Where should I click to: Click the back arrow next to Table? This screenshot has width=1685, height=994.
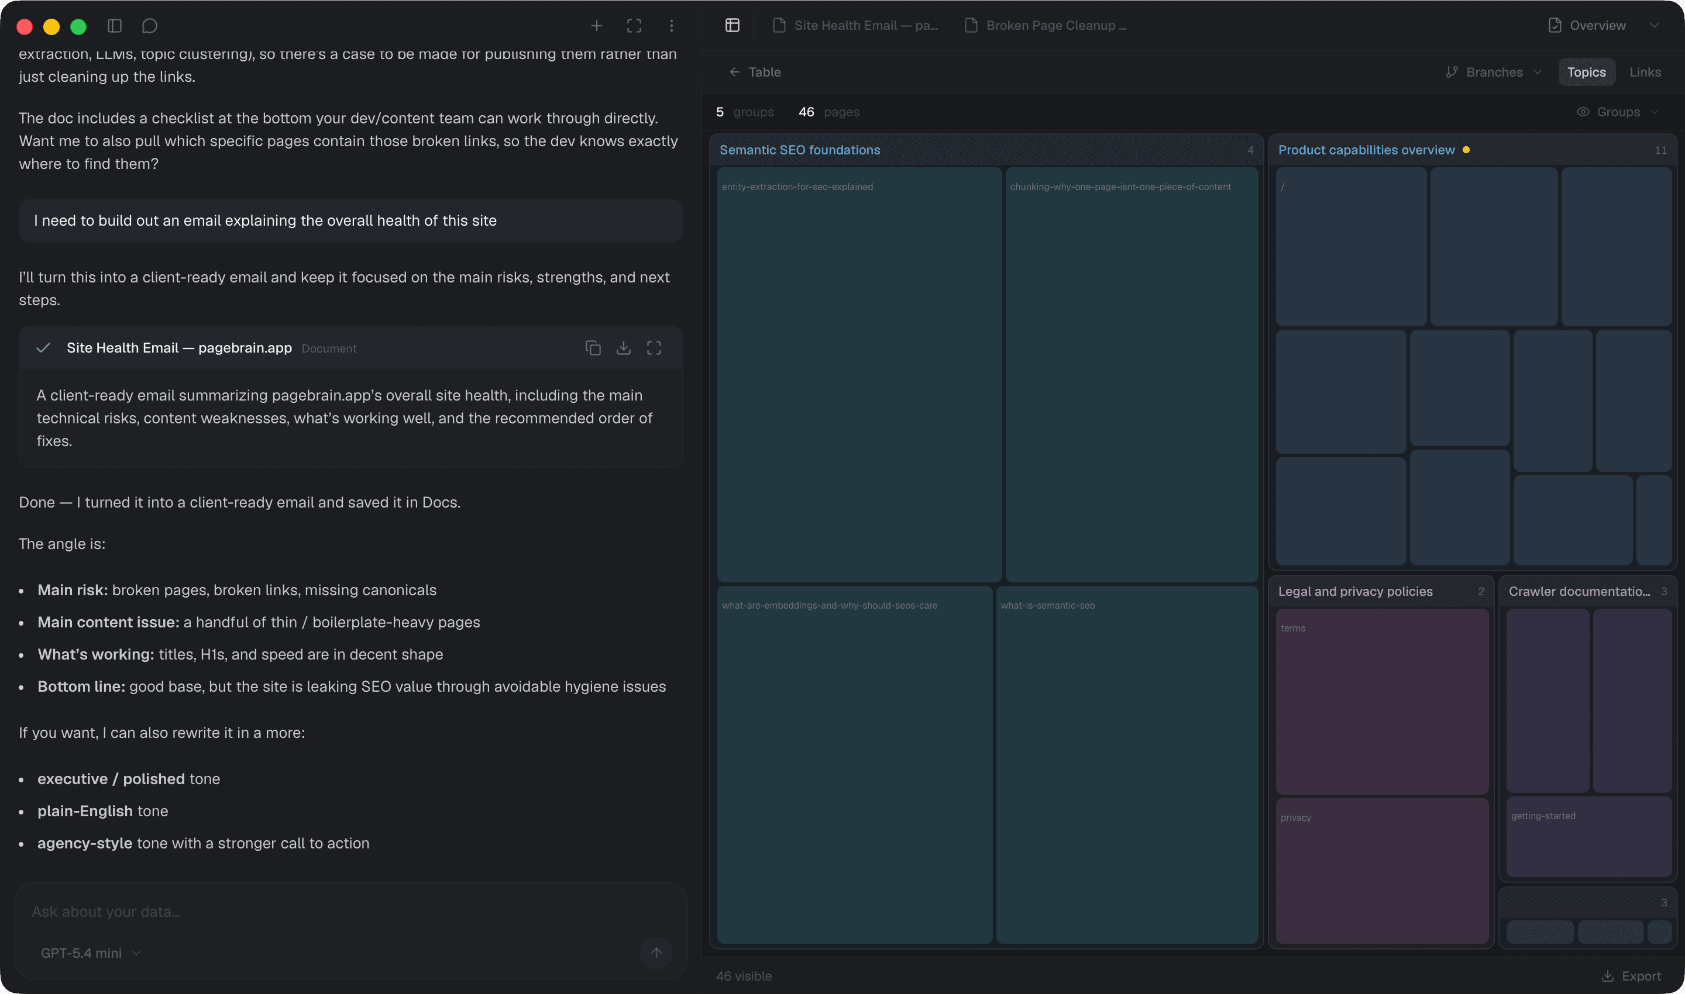point(735,73)
